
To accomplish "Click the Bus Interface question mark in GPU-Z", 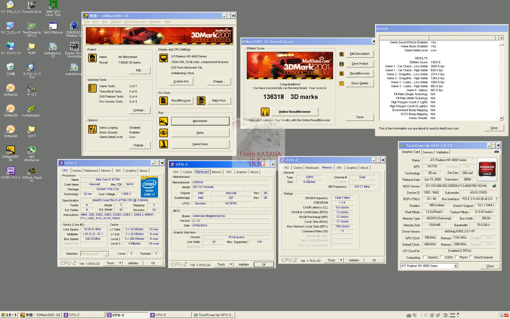I will [x=496, y=199].
